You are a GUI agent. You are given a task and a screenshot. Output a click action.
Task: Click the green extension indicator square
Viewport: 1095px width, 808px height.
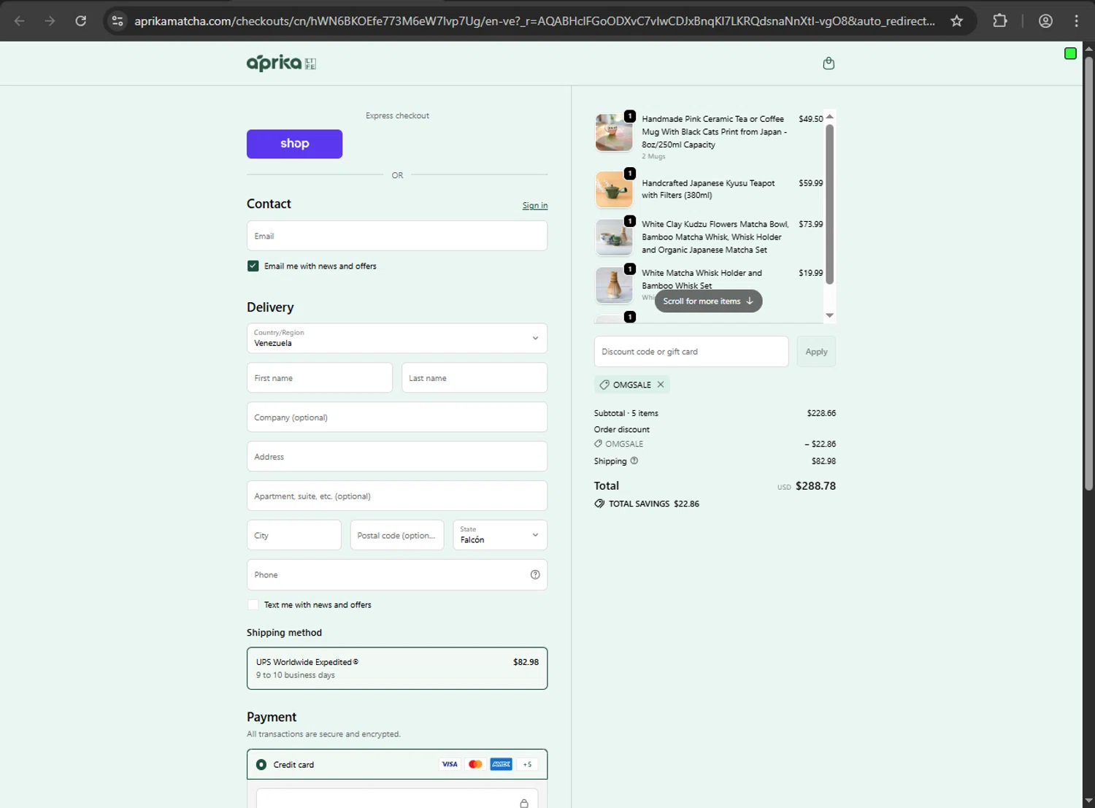[x=1070, y=53]
